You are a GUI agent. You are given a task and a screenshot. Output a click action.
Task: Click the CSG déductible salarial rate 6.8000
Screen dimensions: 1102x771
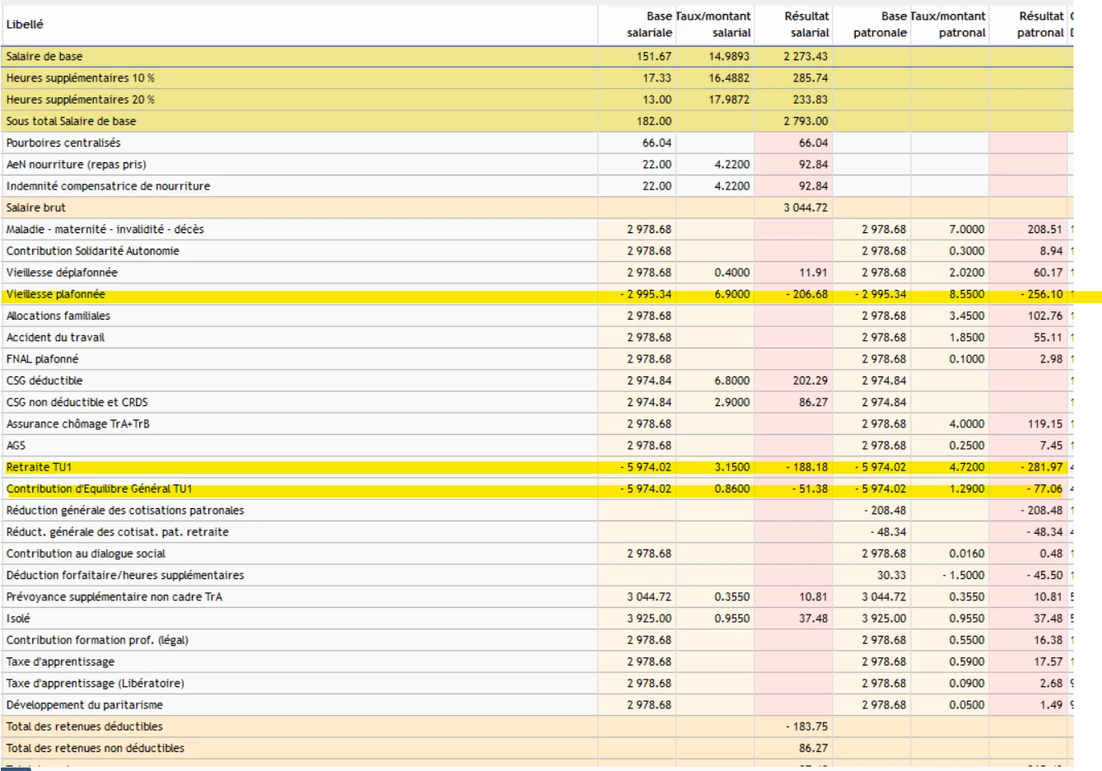tap(731, 381)
